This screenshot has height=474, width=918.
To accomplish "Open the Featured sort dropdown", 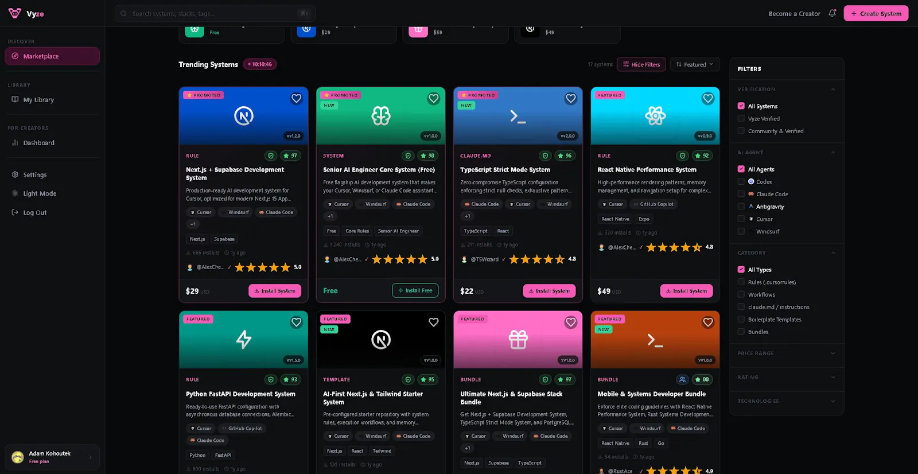I will (694, 64).
